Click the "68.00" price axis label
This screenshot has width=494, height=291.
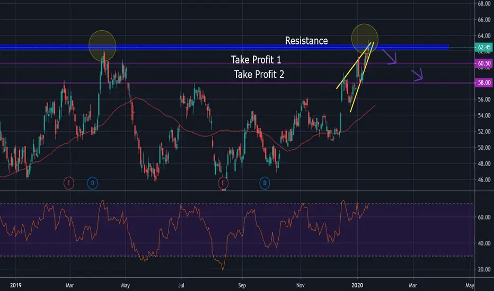[484, 4]
